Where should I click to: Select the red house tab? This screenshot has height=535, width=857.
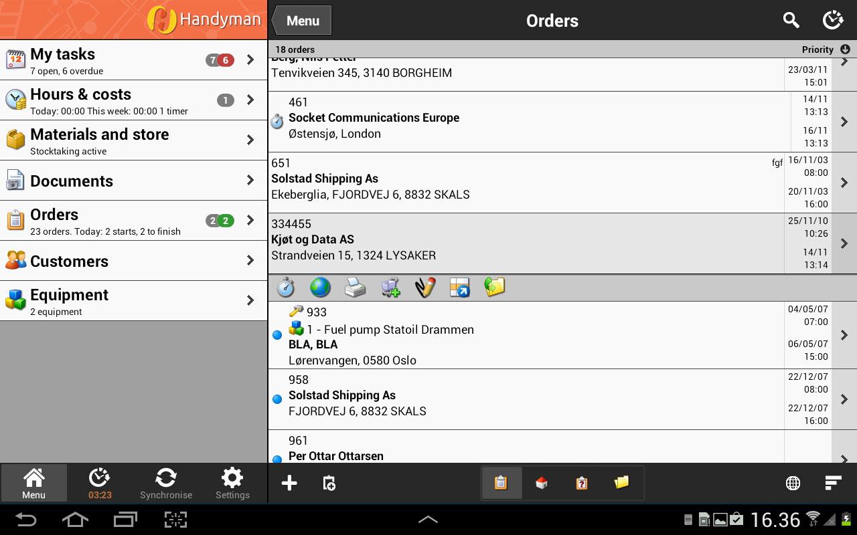pyautogui.click(x=542, y=483)
